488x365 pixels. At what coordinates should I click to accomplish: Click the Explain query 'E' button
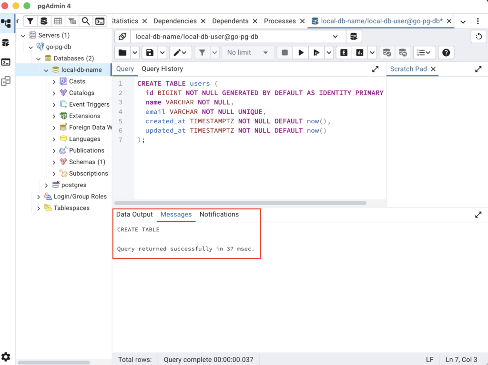343,52
